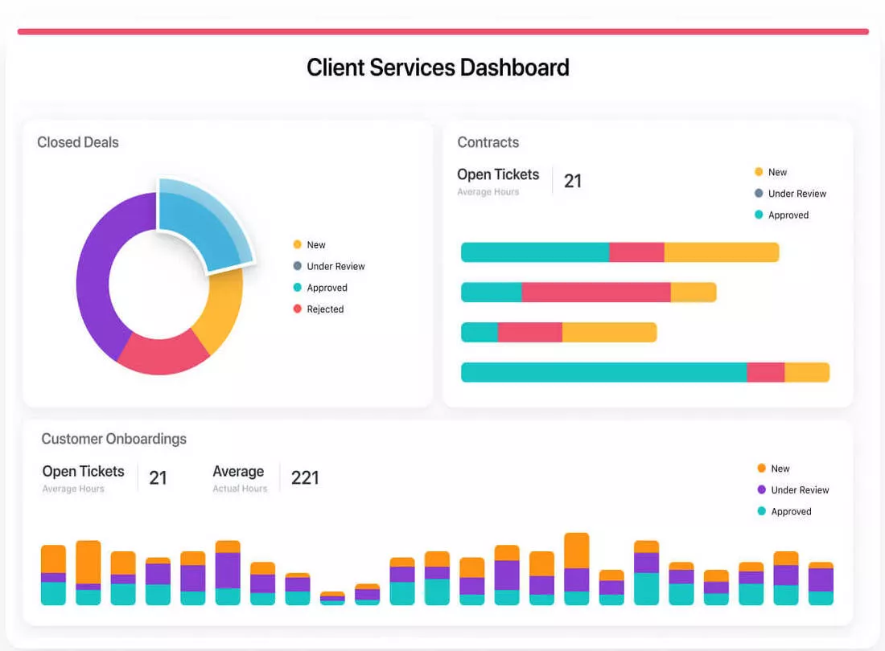Click Average Hours subtitle in Contracts
Screen dimensions: 885x651
[488, 191]
